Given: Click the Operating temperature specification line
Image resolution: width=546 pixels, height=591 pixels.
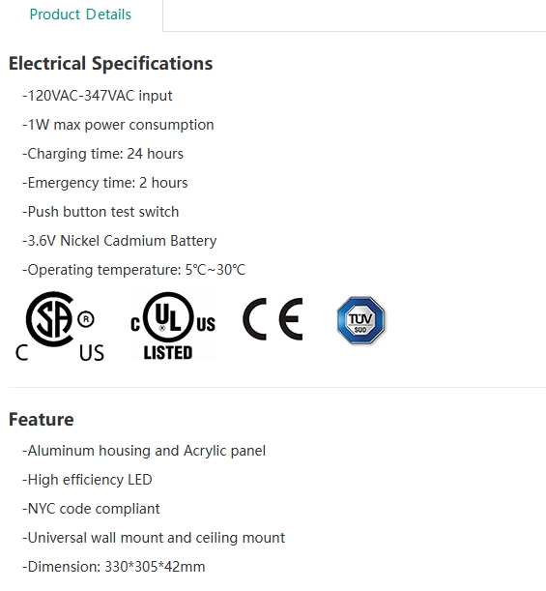Looking at the screenshot, I should pos(134,270).
